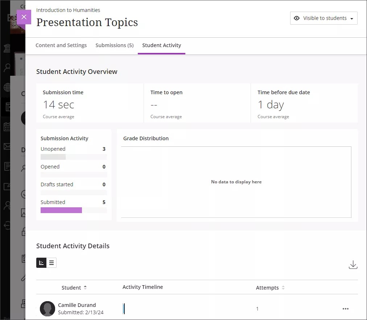Open the institution page icon in the sidebar
The height and width of the screenshot is (320, 367).
coord(6,47)
